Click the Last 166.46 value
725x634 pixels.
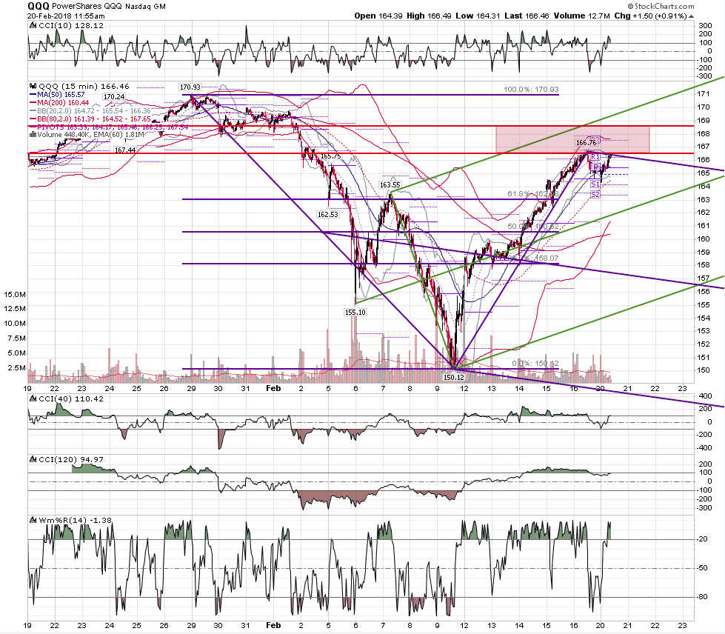[527, 16]
